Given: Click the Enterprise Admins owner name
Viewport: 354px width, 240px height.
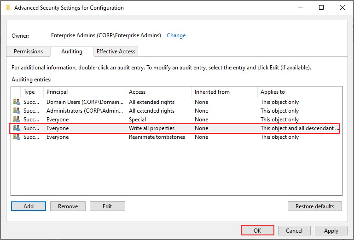Looking at the screenshot, I should (106, 35).
